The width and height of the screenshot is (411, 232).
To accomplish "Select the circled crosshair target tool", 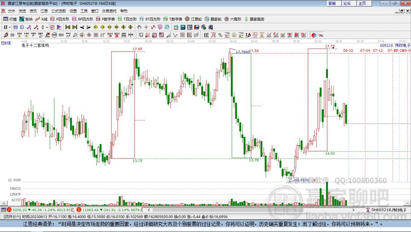I will coord(82,35).
